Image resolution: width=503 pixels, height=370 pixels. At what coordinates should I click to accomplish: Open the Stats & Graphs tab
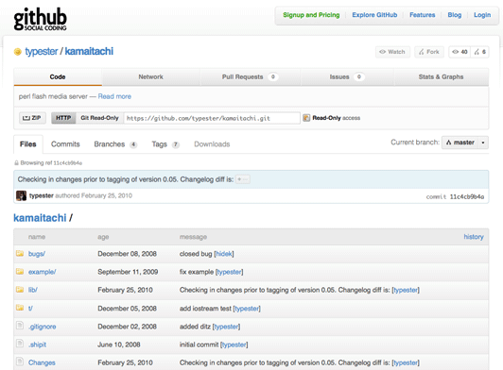(x=442, y=76)
